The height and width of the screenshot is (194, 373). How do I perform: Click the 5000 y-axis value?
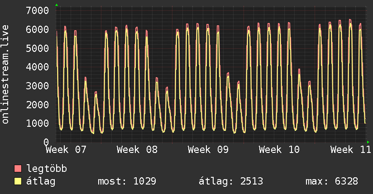(x=38, y=48)
